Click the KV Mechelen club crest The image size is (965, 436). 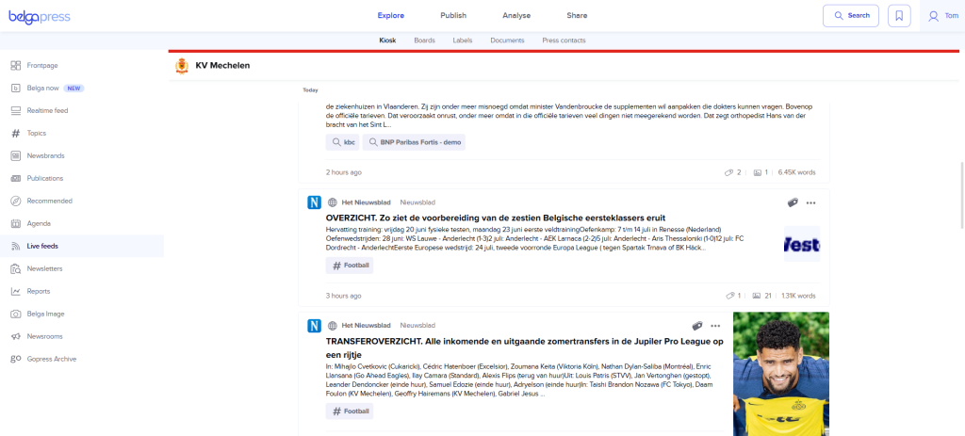point(182,66)
